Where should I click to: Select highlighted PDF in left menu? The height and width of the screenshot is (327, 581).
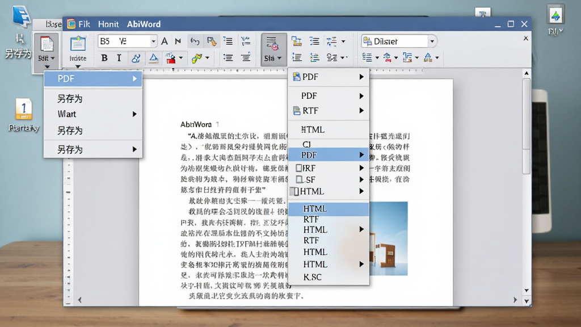point(93,78)
